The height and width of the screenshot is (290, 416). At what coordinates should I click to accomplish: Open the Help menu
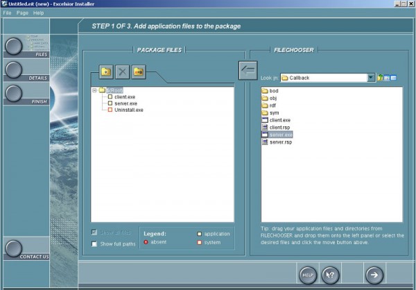38,12
